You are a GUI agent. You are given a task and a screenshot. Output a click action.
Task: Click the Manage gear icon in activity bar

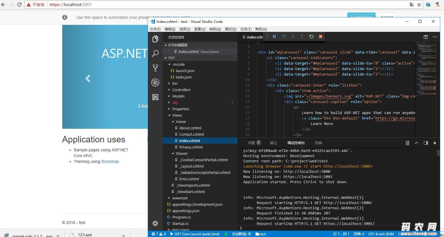(x=155, y=223)
